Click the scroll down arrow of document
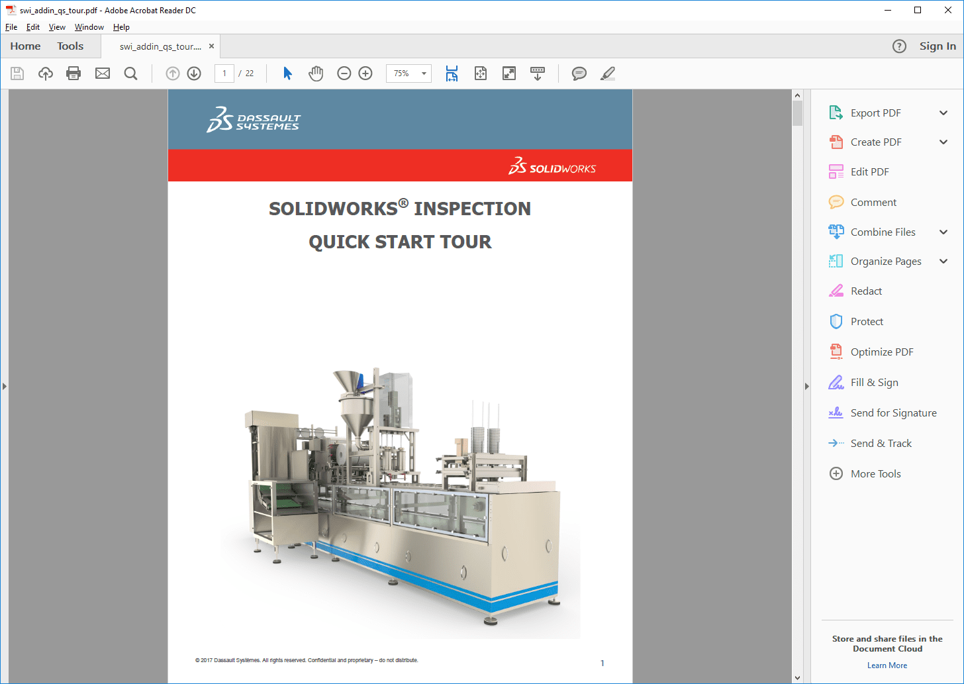The width and height of the screenshot is (964, 684). coord(797,678)
